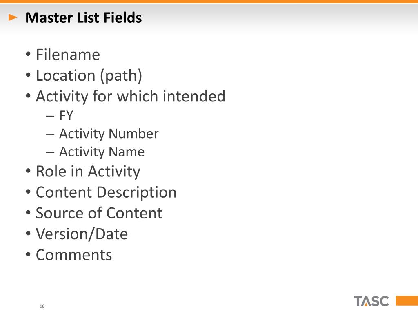Select the Master List Fields heading
The width and height of the screenshot is (418, 313).
tap(83, 18)
